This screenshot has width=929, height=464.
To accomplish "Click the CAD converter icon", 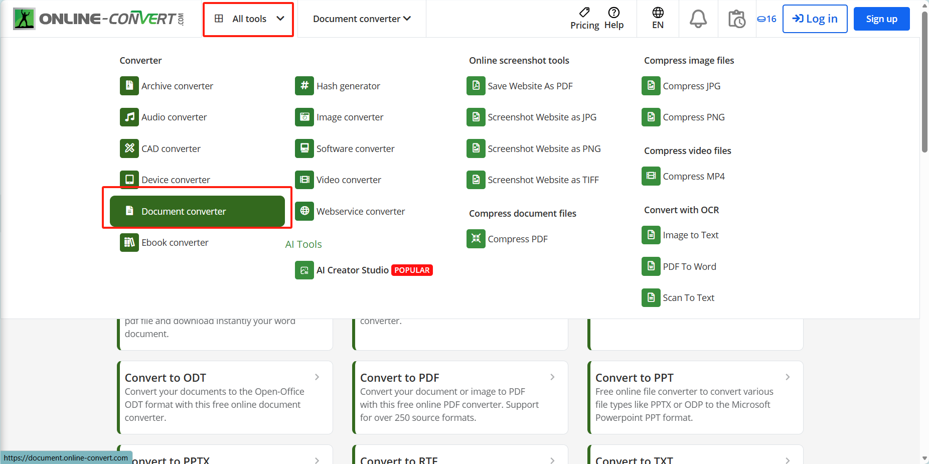I will [129, 148].
